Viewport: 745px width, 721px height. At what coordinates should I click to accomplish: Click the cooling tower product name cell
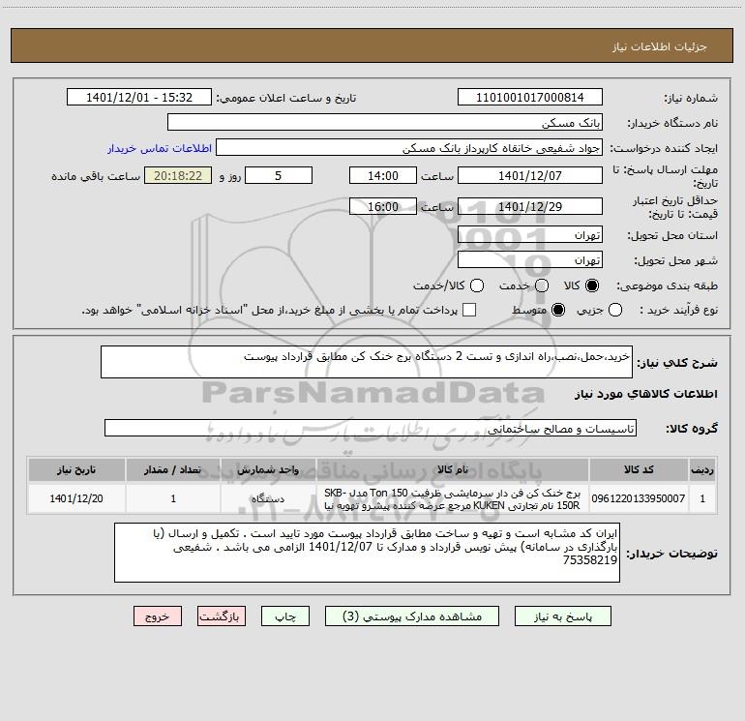[x=453, y=498]
